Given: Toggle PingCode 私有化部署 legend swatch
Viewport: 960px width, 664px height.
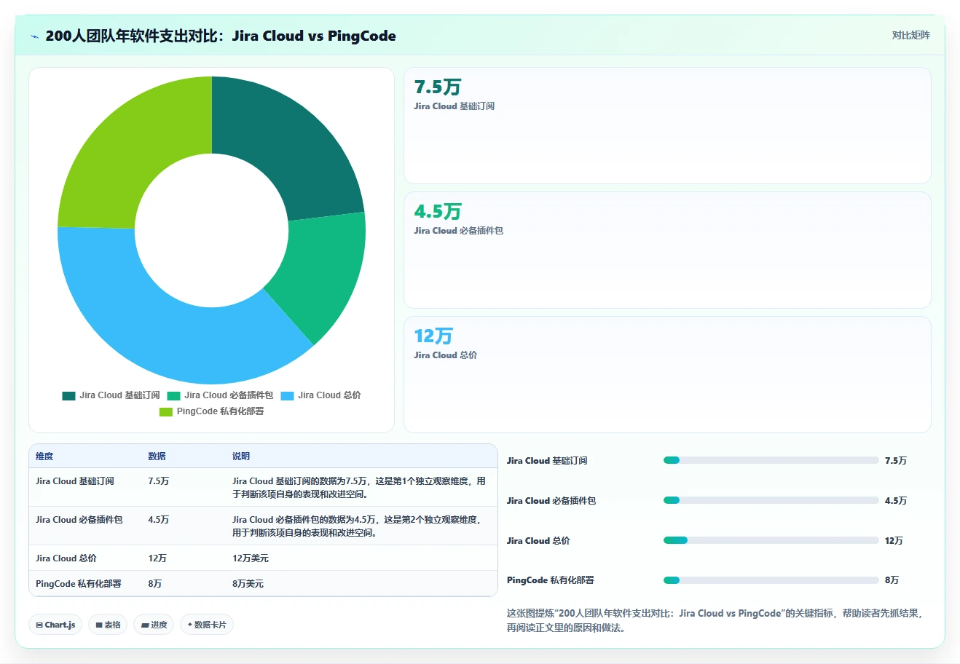Looking at the screenshot, I should (166, 411).
